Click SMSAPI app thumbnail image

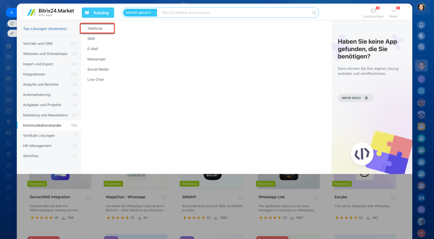[x=212, y=181]
